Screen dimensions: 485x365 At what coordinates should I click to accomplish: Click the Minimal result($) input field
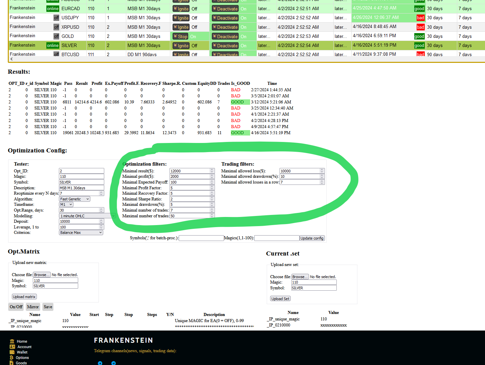point(190,171)
